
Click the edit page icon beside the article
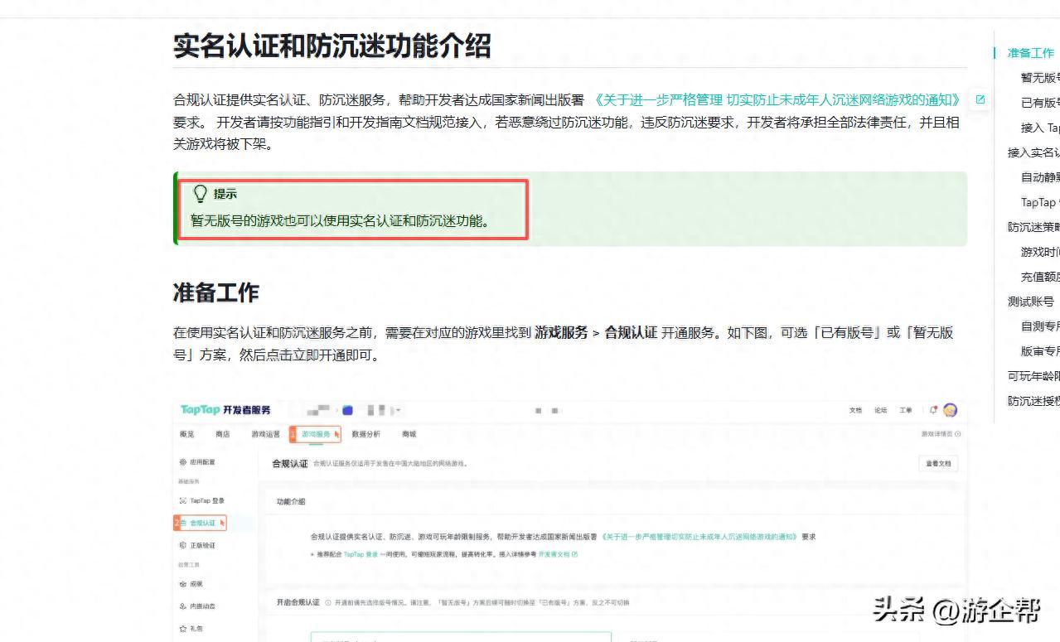coord(980,99)
